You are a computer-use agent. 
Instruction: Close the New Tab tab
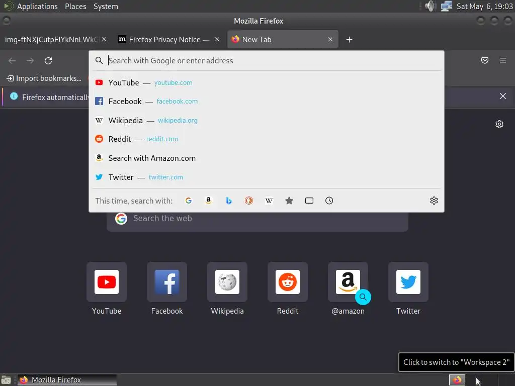coord(330,39)
